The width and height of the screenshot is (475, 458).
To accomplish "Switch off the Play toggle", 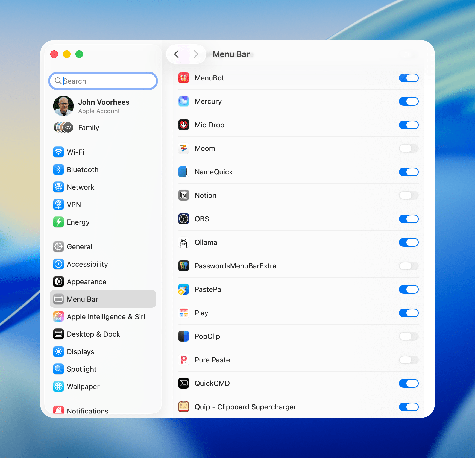I will pos(409,313).
